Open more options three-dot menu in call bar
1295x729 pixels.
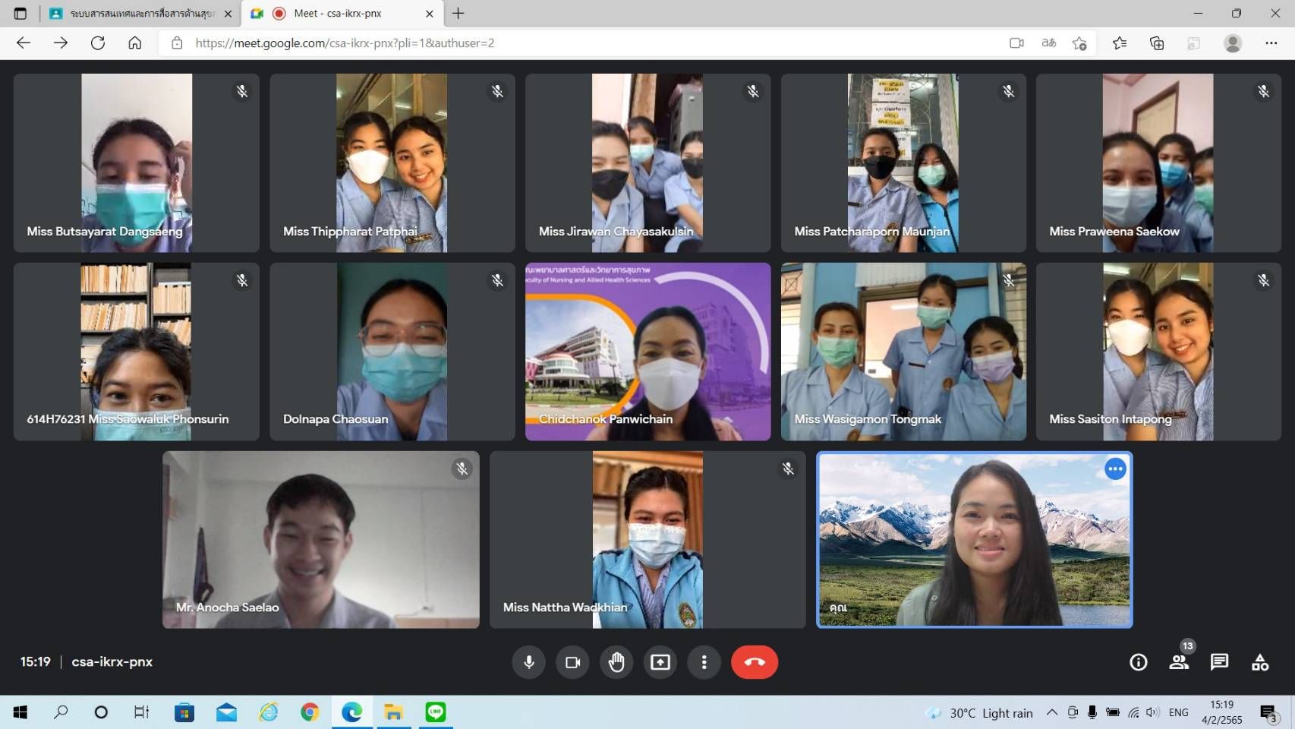[704, 662]
